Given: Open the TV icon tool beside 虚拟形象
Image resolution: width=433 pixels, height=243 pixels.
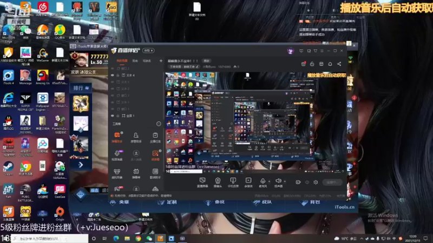Looking at the screenshot, I should tap(136, 173).
